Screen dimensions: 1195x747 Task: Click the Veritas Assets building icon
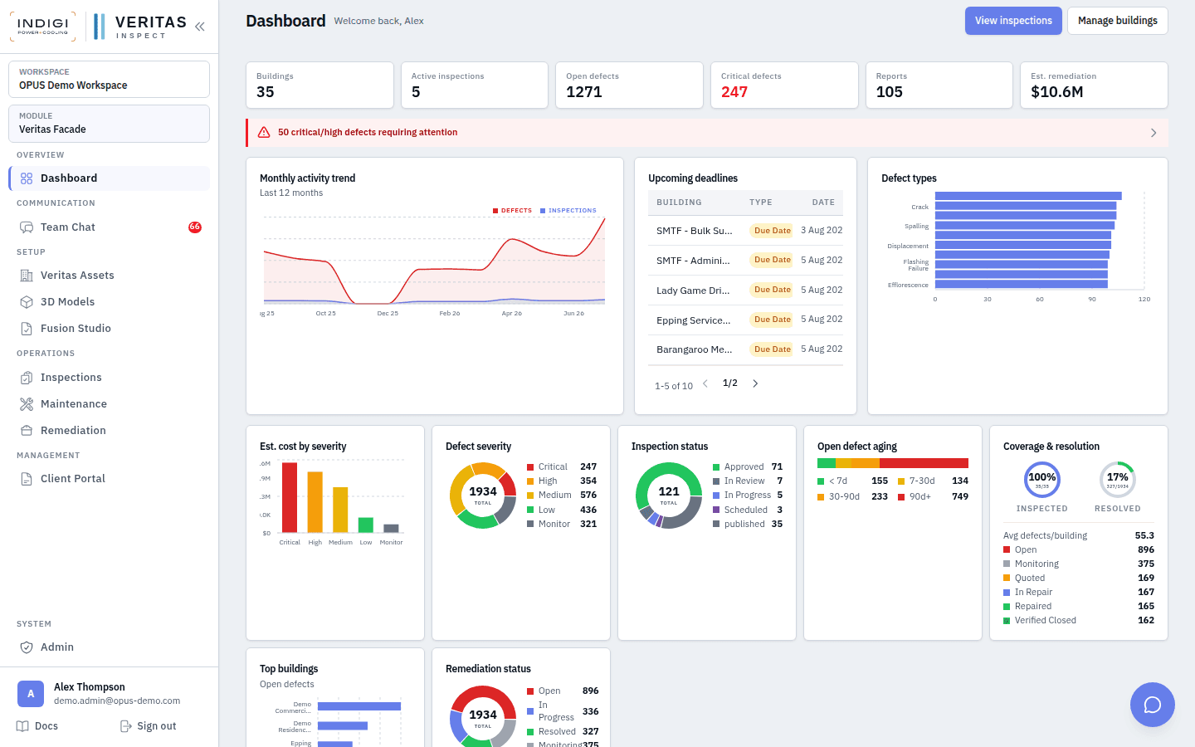click(27, 276)
